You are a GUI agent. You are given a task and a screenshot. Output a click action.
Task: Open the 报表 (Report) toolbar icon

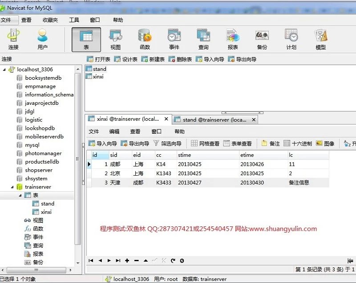coord(233,39)
